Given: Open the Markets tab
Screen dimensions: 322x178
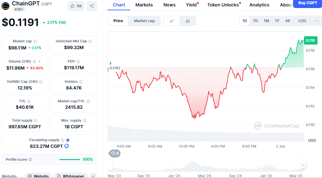Looking at the screenshot, I should coord(144,5).
